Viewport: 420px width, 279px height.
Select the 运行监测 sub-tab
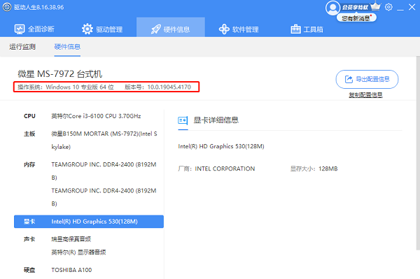click(22, 47)
